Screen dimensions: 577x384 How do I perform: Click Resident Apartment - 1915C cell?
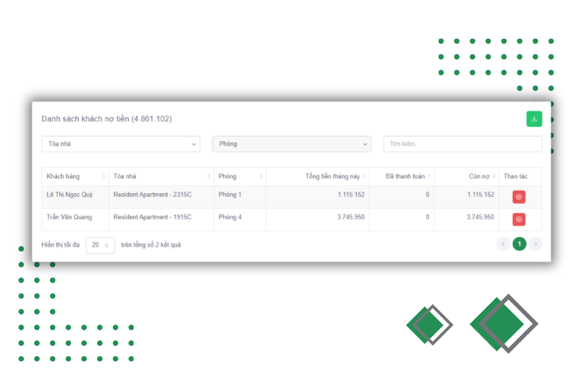(x=152, y=217)
